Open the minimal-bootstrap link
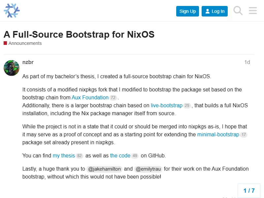Image resolution: width=264 pixels, height=198 pixels. [x=218, y=134]
